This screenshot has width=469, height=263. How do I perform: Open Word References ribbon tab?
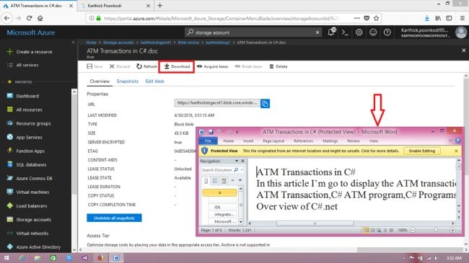pos(303,141)
